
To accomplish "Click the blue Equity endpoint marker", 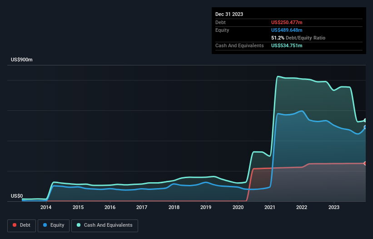I will 365,128.
